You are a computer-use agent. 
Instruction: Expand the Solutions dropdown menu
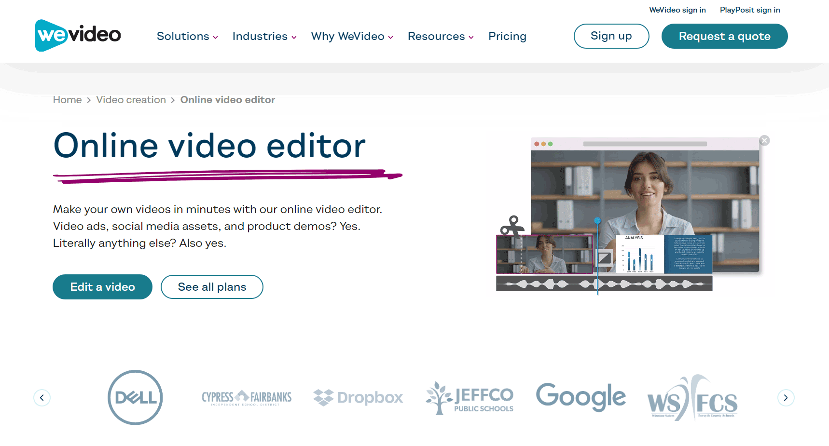coord(187,36)
